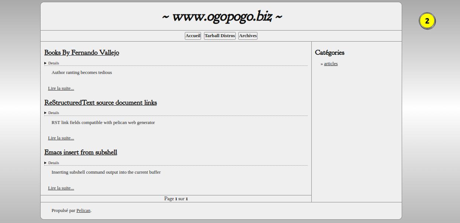Expand the Details disclosure under Books By Fernando Vallejo

[51, 63]
